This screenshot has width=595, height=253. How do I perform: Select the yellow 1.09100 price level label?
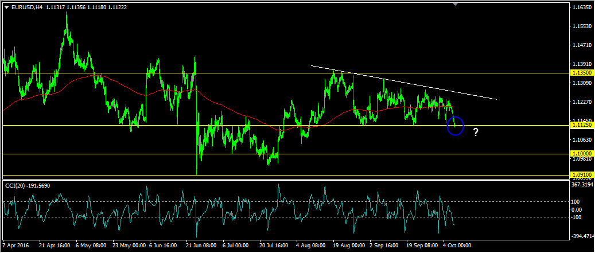click(x=582, y=175)
